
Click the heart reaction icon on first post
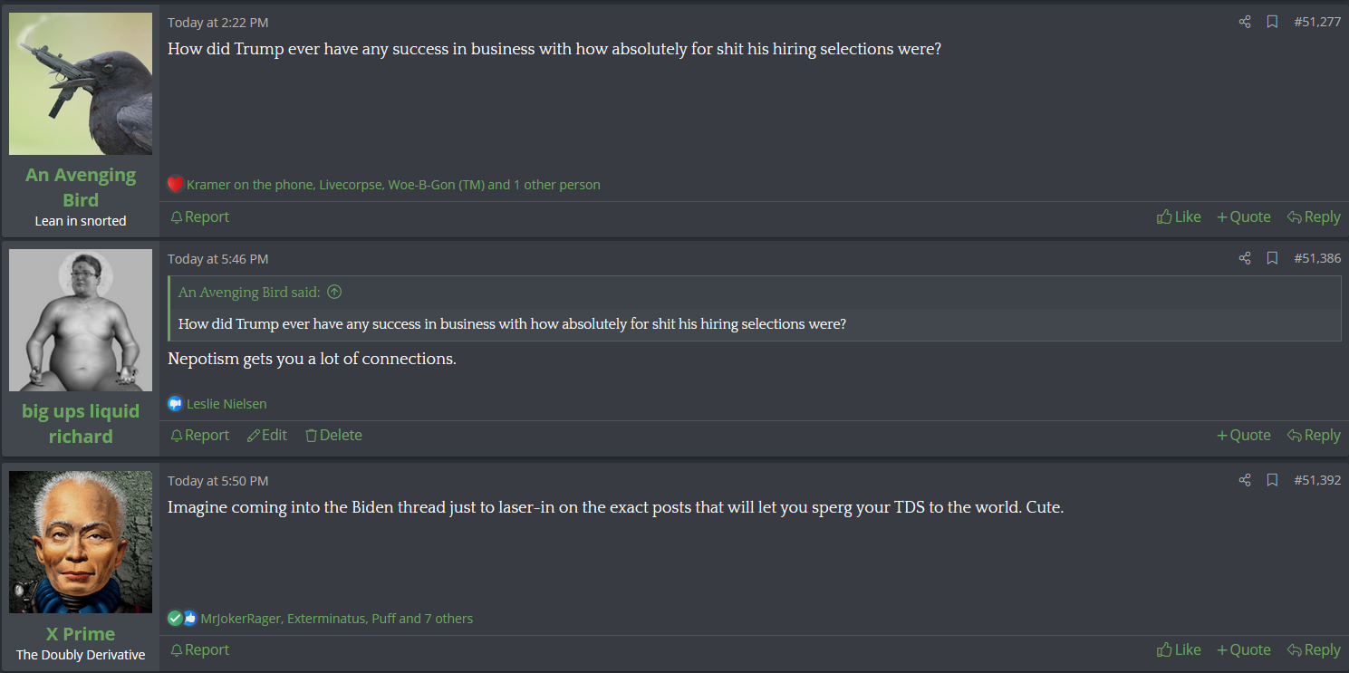pos(176,185)
